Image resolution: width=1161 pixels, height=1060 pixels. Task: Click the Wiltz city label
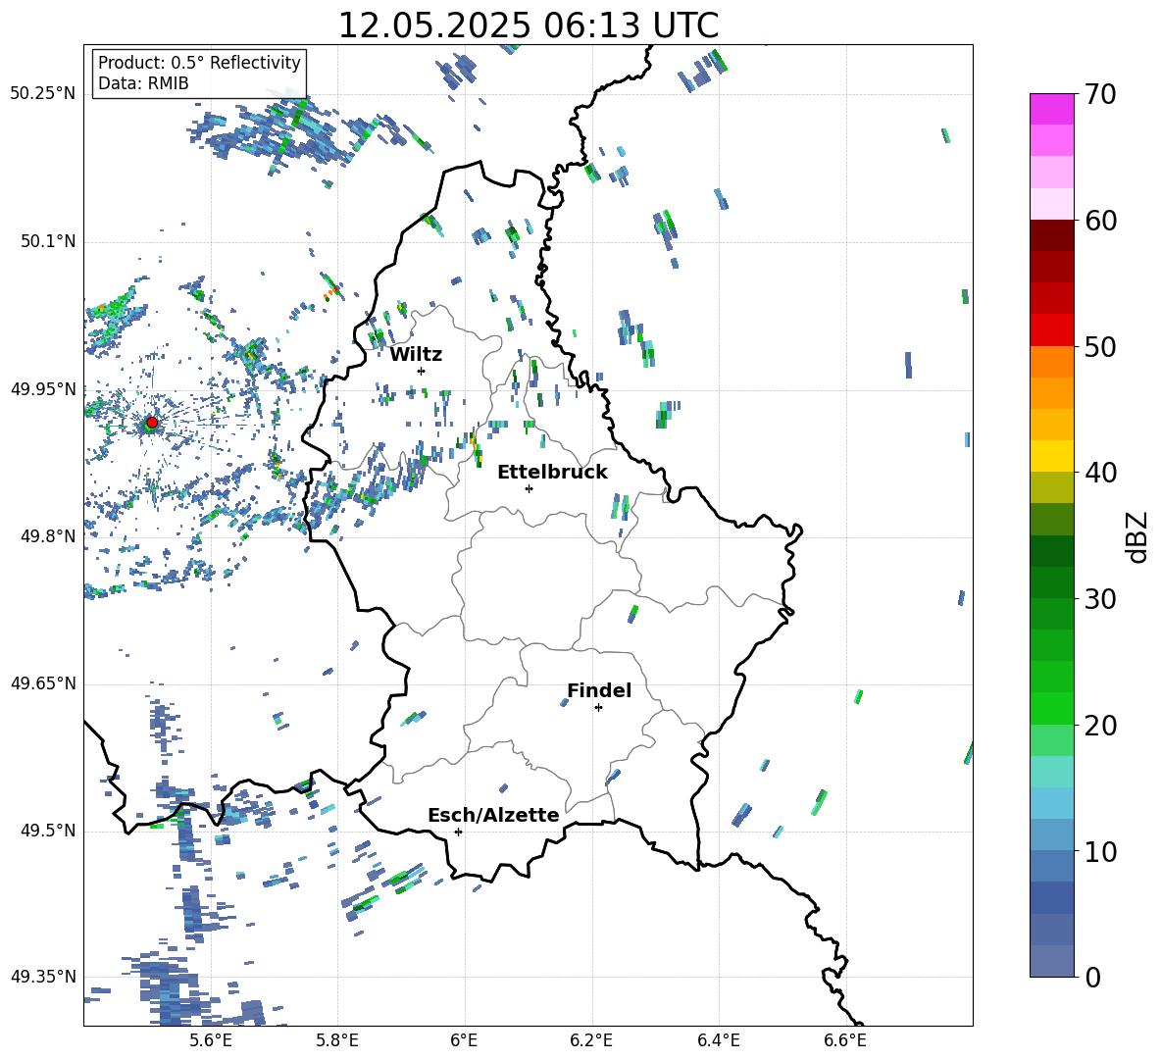click(x=416, y=355)
